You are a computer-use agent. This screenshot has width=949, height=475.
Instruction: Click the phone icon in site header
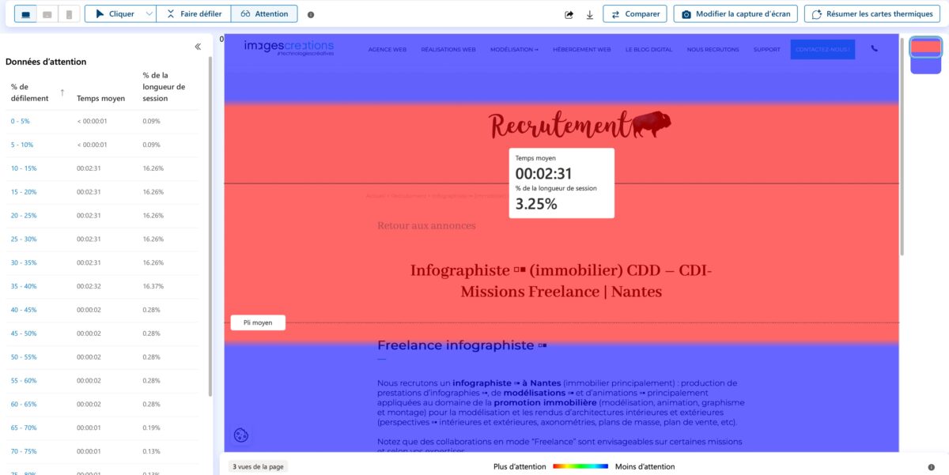pos(874,49)
